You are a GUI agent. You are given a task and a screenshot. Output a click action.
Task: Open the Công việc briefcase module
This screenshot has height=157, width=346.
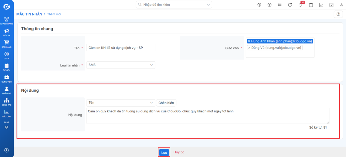(x=7, y=79)
